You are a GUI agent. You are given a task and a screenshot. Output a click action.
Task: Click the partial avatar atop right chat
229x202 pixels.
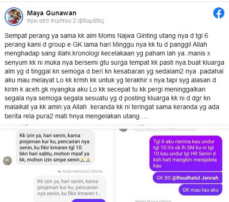[123, 129]
